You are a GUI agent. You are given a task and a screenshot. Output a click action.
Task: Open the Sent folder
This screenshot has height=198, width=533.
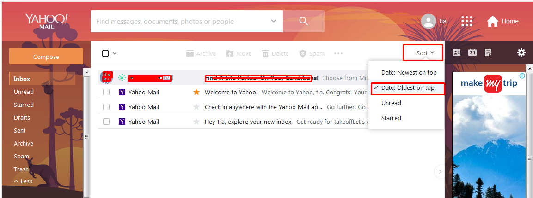(20, 130)
